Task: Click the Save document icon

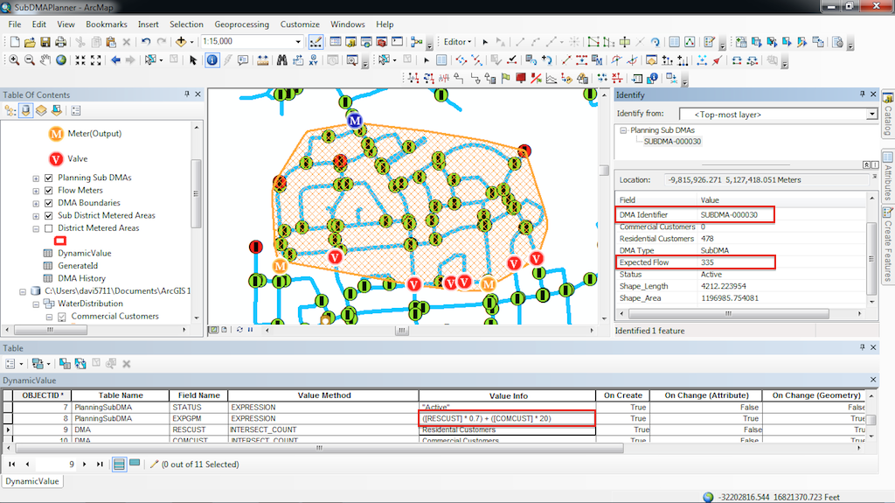Action: pos(45,41)
